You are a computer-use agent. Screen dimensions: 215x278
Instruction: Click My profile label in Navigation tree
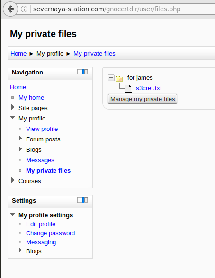coord(32,119)
